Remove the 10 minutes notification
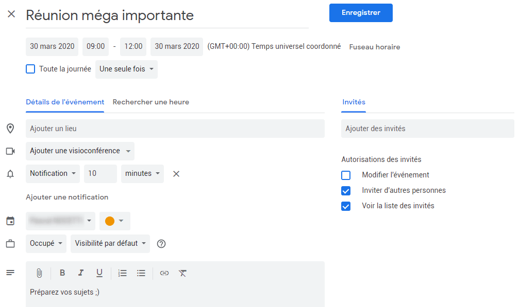This screenshot has width=519, height=307. (x=176, y=174)
